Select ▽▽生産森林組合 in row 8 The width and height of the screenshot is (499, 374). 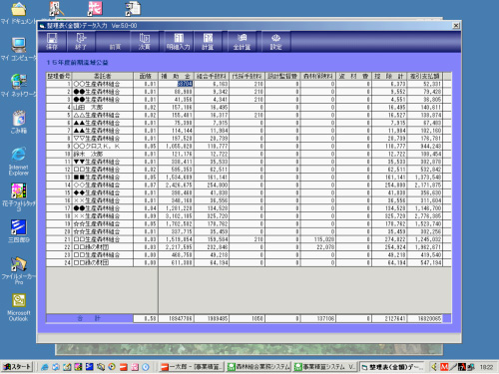click(103, 139)
